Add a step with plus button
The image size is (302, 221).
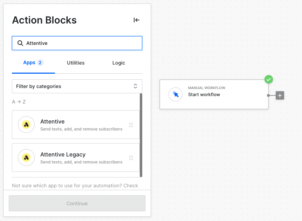coord(280,95)
